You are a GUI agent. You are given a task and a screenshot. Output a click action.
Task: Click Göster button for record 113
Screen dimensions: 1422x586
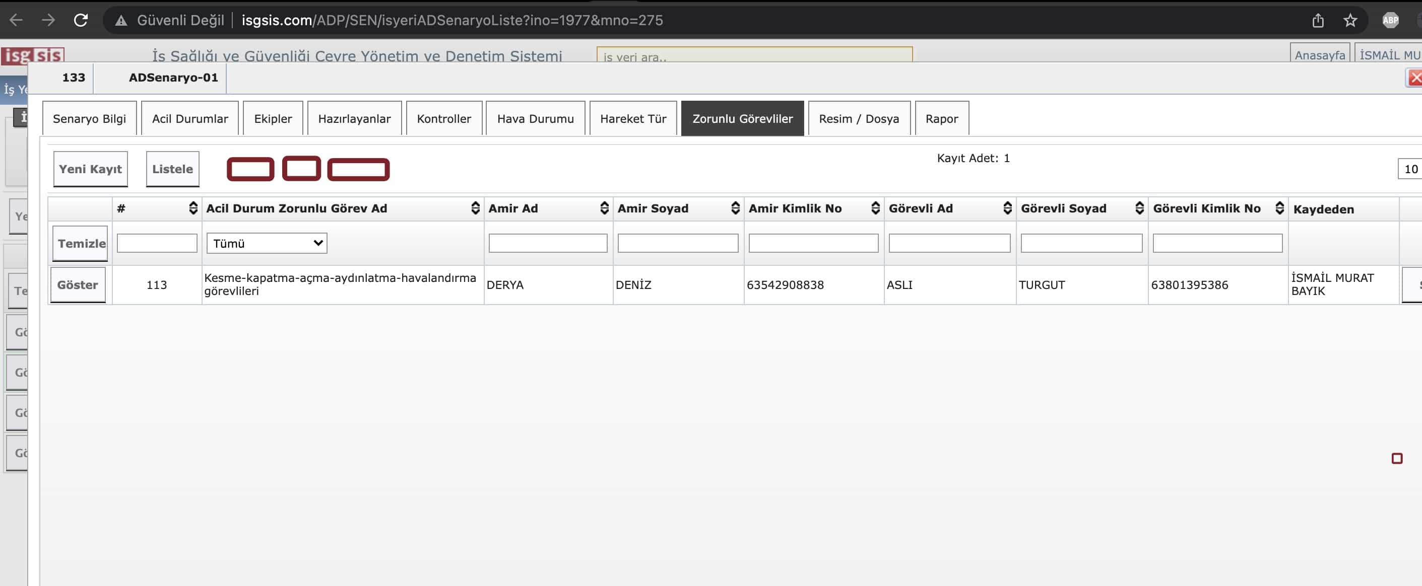[78, 285]
